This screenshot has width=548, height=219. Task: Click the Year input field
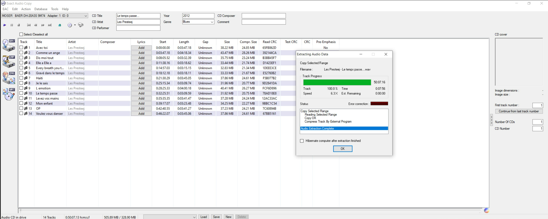click(x=198, y=16)
